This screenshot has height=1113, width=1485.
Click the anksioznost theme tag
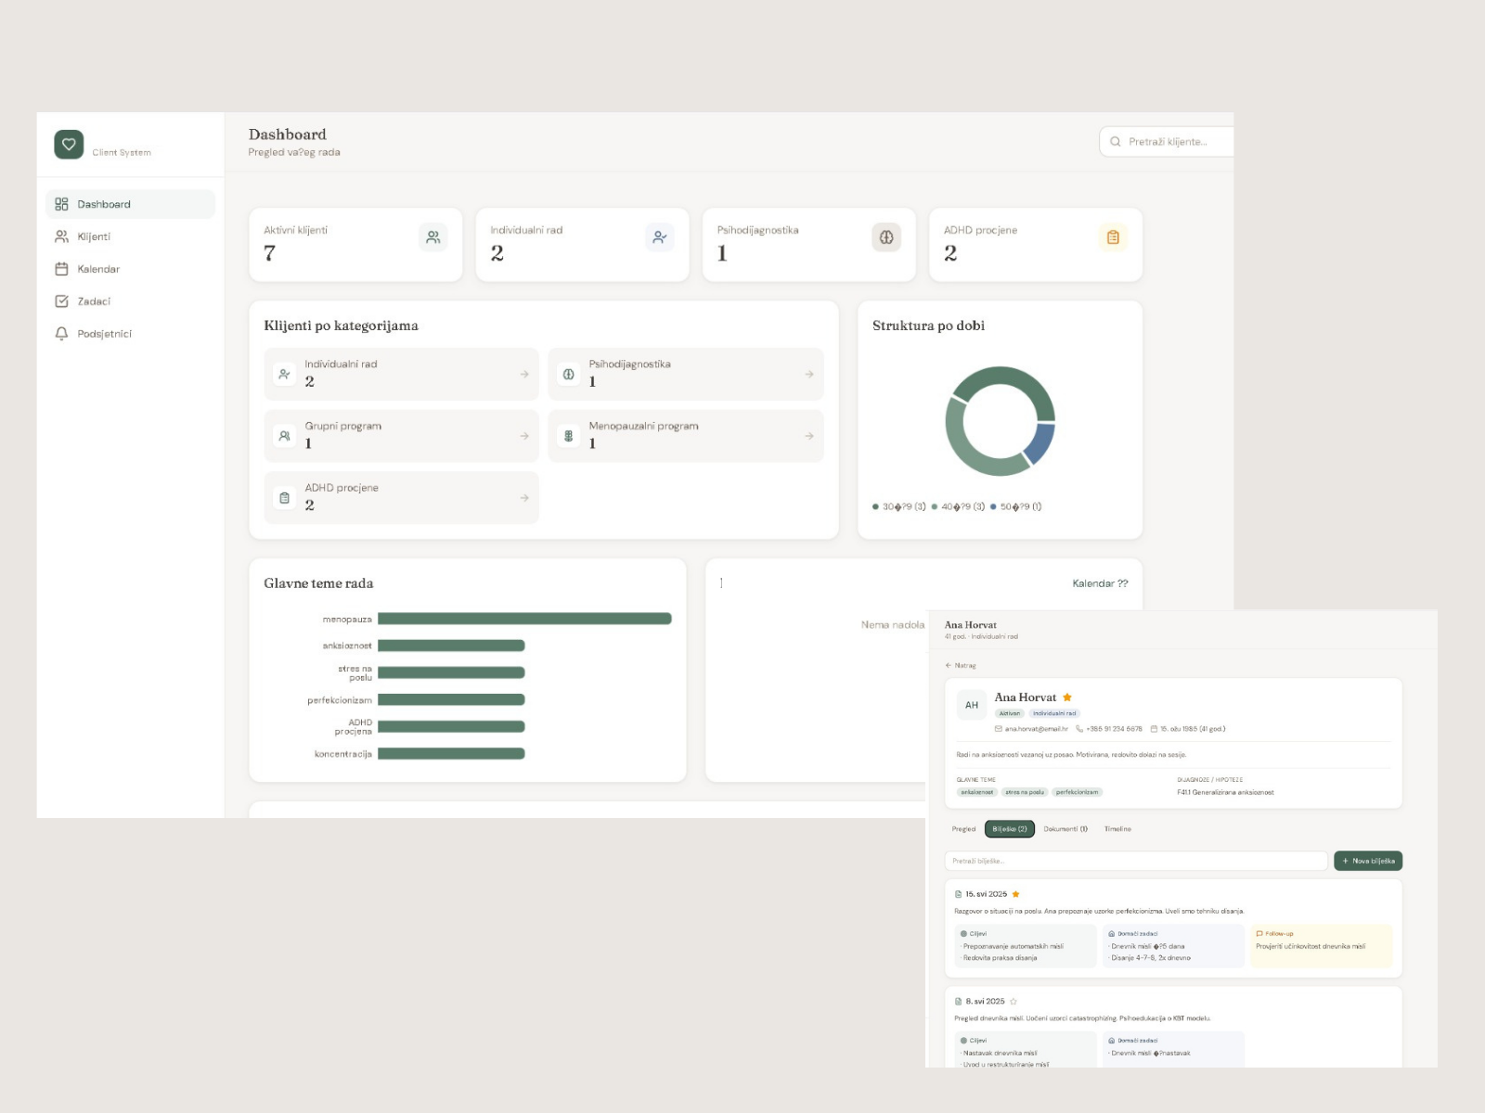(977, 792)
